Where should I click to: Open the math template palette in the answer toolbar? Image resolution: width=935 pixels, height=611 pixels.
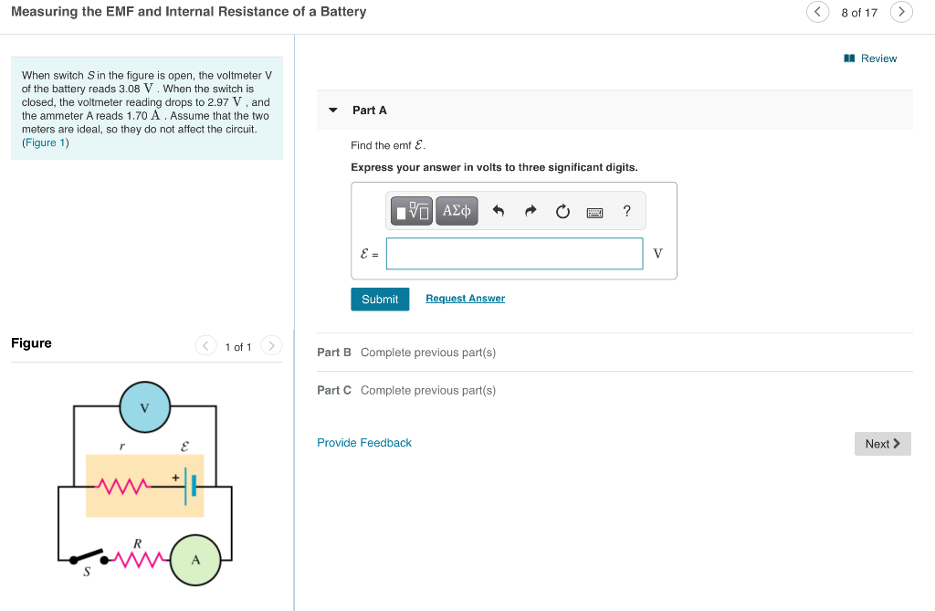411,210
